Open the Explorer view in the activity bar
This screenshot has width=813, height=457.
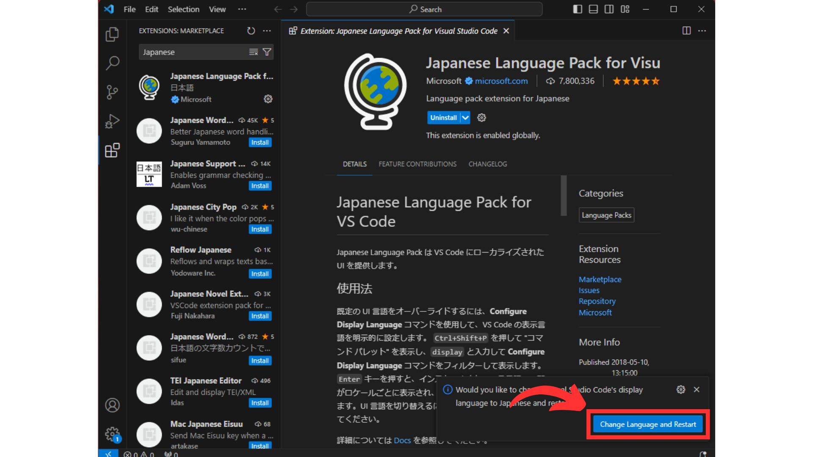[112, 35]
